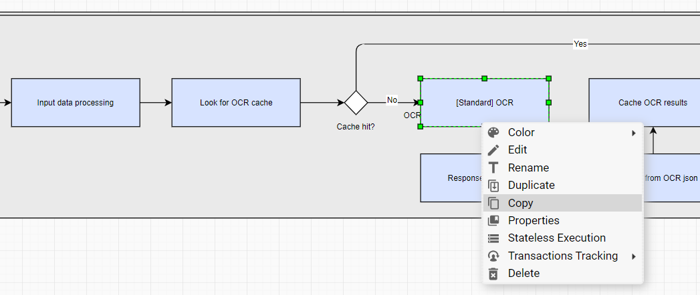Choose Delete from the context menu
This screenshot has height=295, width=700.
pos(562,274)
